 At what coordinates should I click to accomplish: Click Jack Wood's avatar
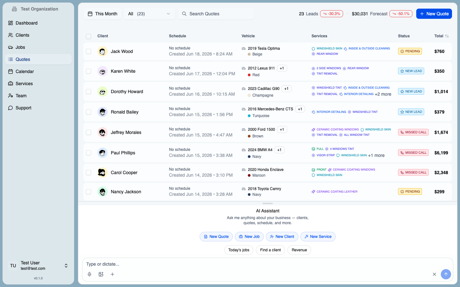point(102,51)
